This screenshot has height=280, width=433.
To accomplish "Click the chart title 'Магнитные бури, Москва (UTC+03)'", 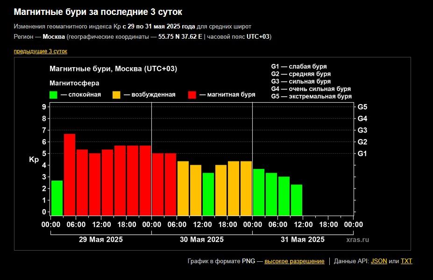I will point(113,69).
